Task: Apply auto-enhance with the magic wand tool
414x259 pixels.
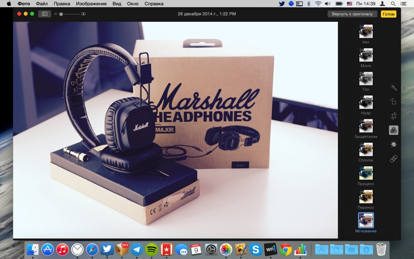Action: click(x=393, y=87)
